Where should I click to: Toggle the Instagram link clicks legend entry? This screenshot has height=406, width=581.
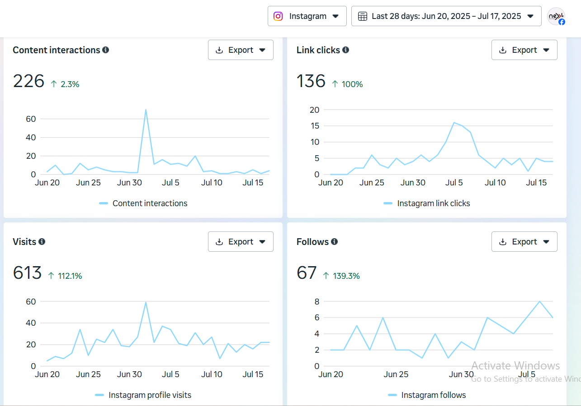[427, 203]
